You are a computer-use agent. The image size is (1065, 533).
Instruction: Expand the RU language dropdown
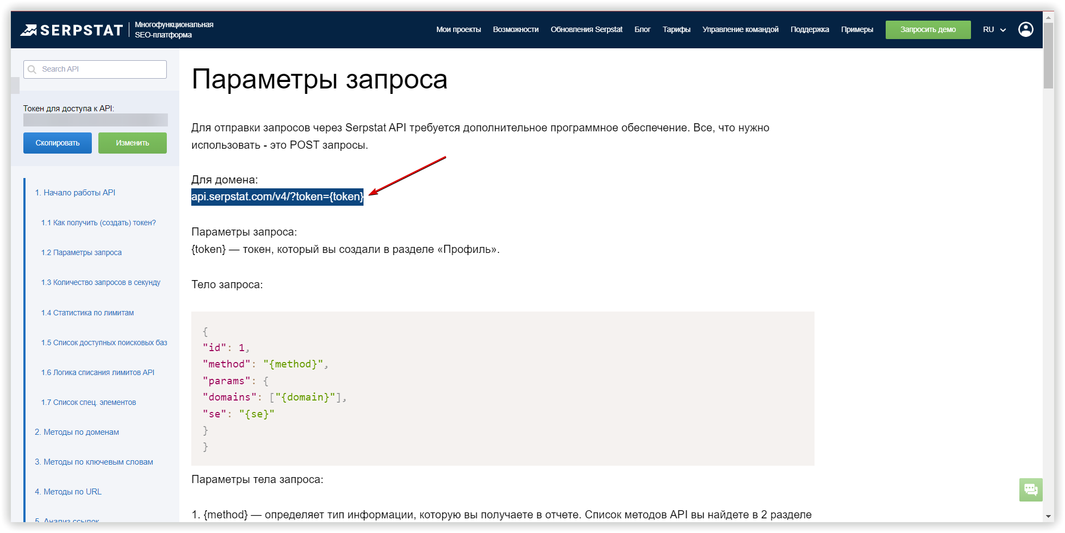point(994,30)
